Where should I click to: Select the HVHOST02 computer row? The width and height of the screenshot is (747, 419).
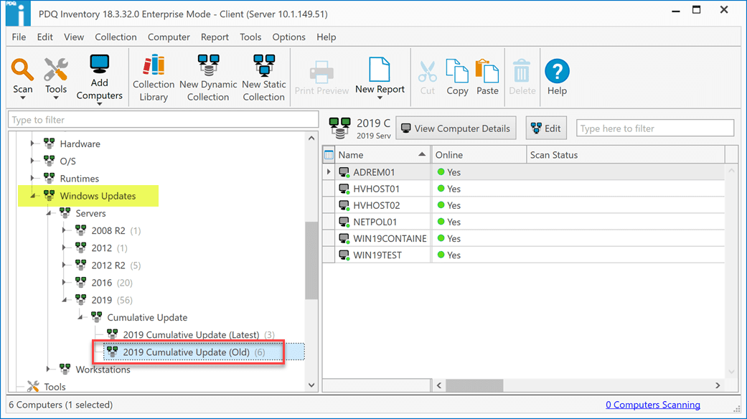(x=523, y=205)
